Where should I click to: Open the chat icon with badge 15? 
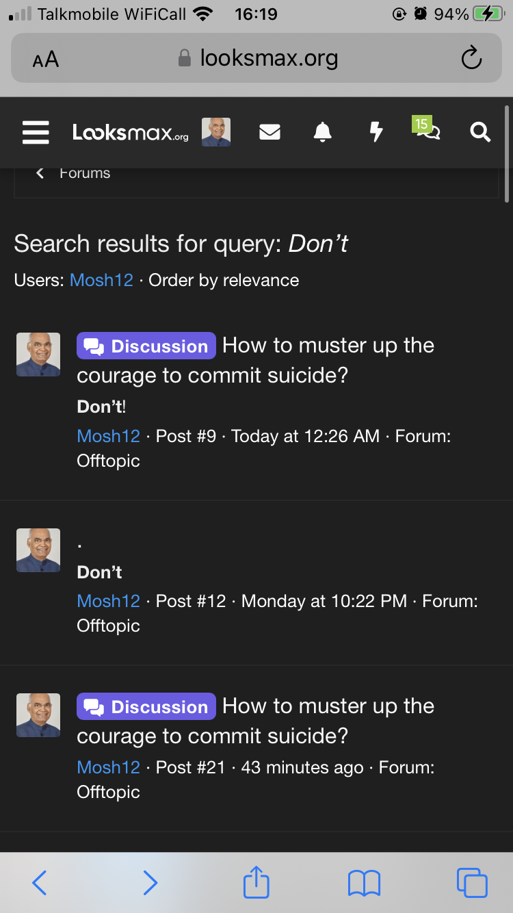click(x=427, y=129)
